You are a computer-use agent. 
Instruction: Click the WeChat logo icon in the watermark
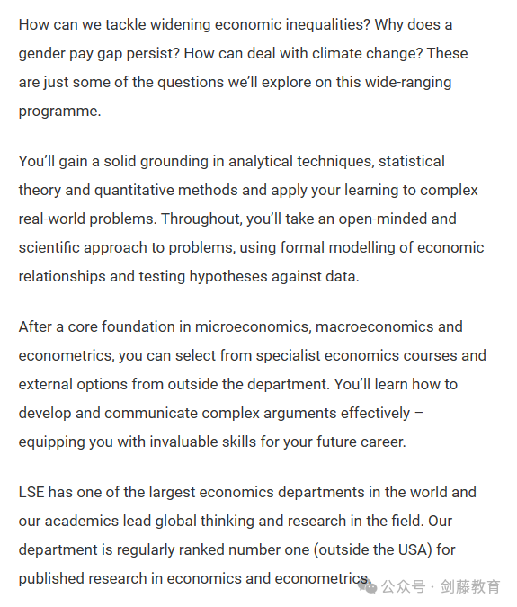367,587
